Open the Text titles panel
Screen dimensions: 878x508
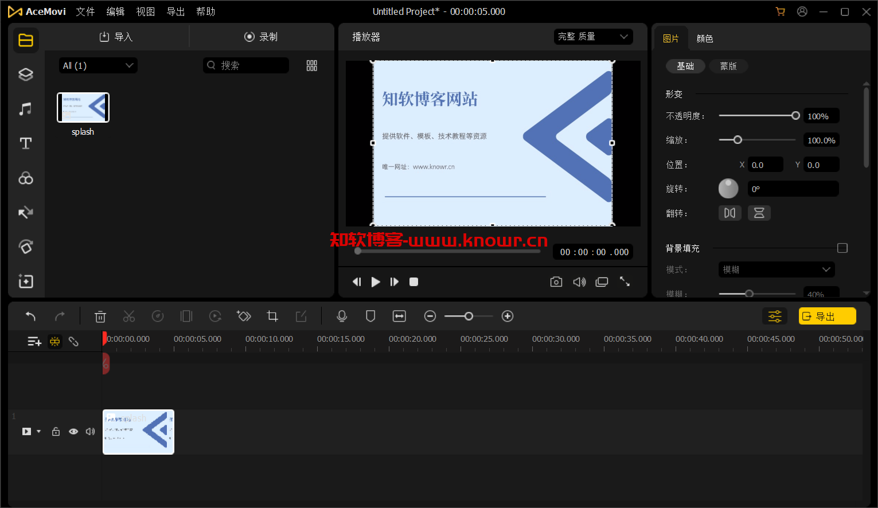(x=26, y=143)
